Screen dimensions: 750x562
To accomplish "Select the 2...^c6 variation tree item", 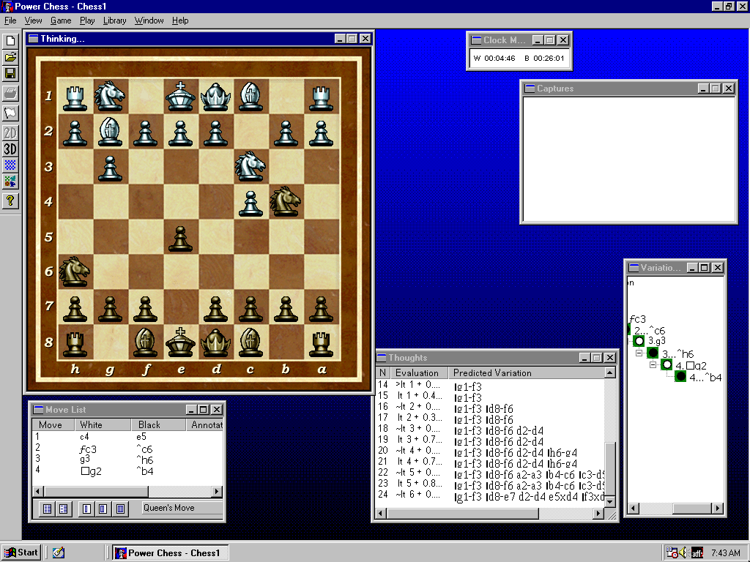I will click(650, 330).
